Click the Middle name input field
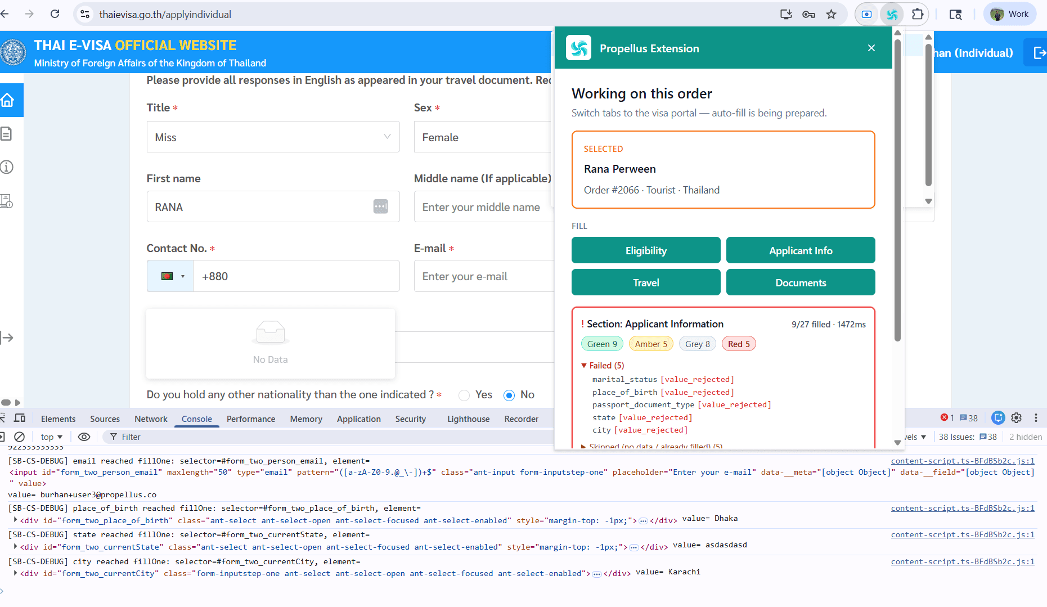 click(x=484, y=206)
